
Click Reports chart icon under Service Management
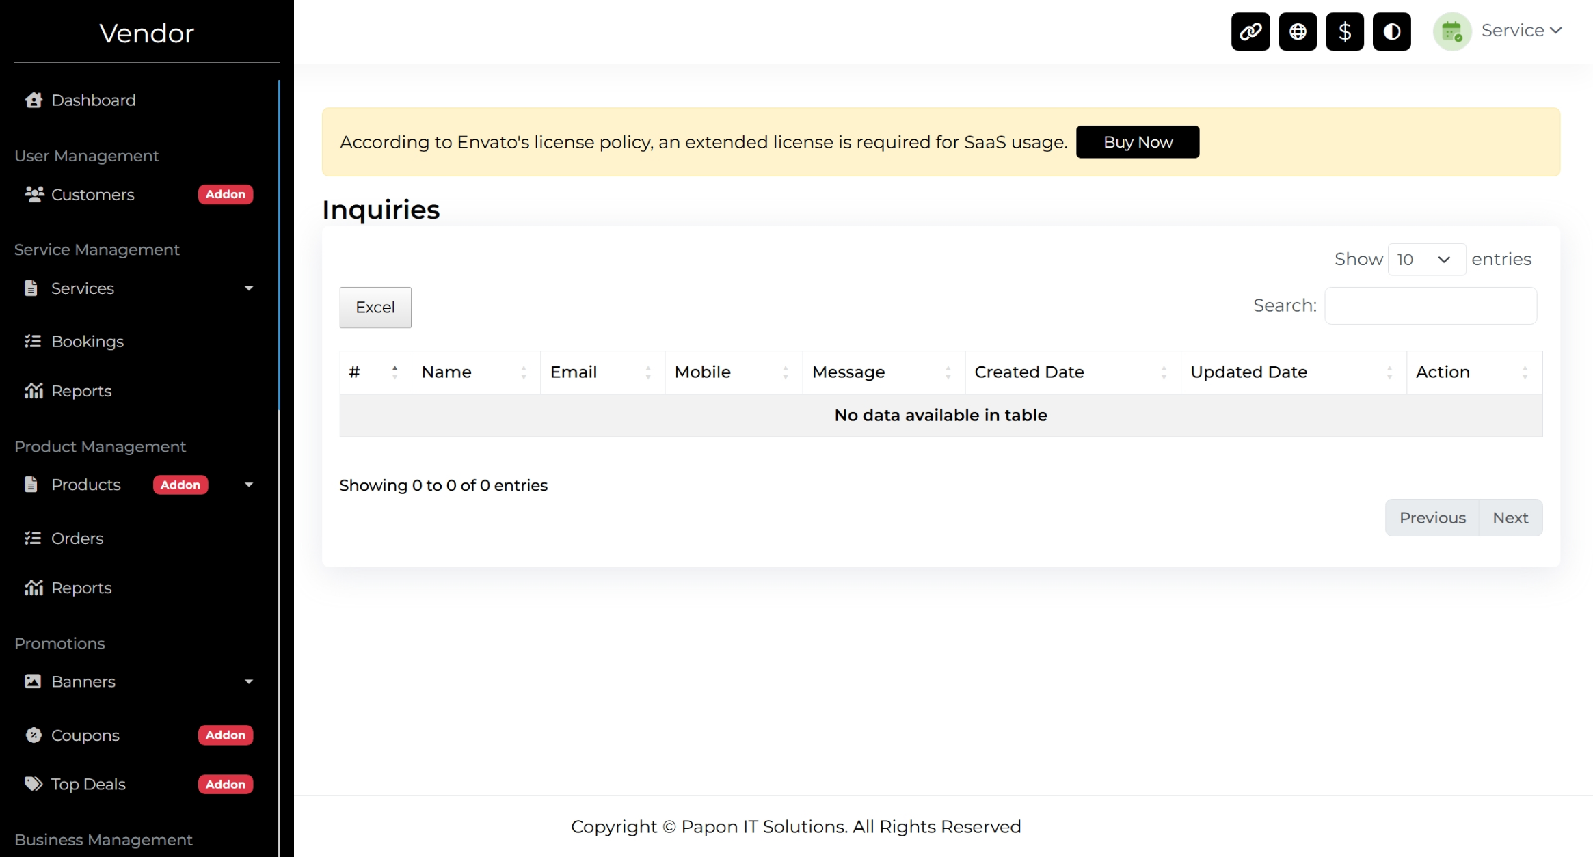tap(34, 391)
